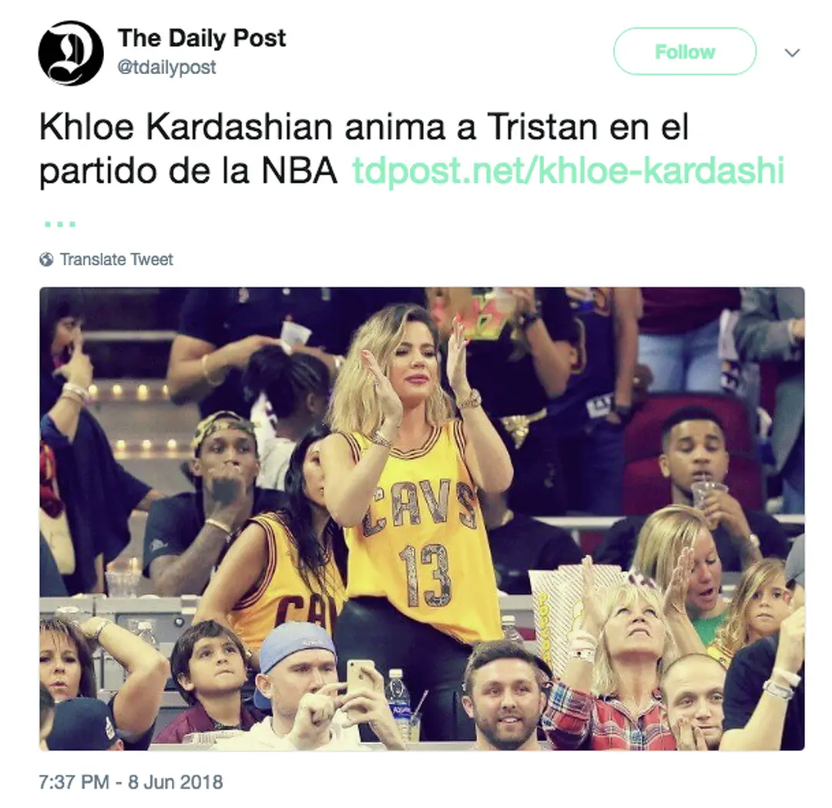Click the date 8 Jun 2018
The width and height of the screenshot is (832, 808).
click(175, 782)
